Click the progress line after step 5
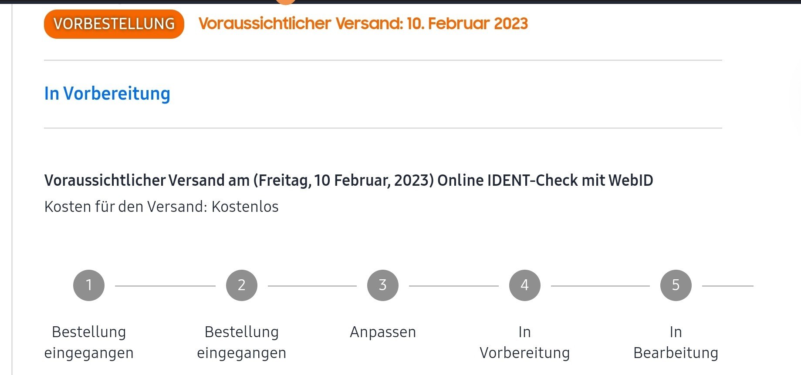 point(728,286)
